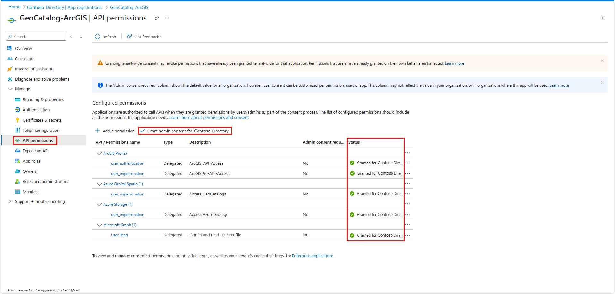615x294 pixels.
Task: Click Learn more in the blue info banner
Action: 559,85
